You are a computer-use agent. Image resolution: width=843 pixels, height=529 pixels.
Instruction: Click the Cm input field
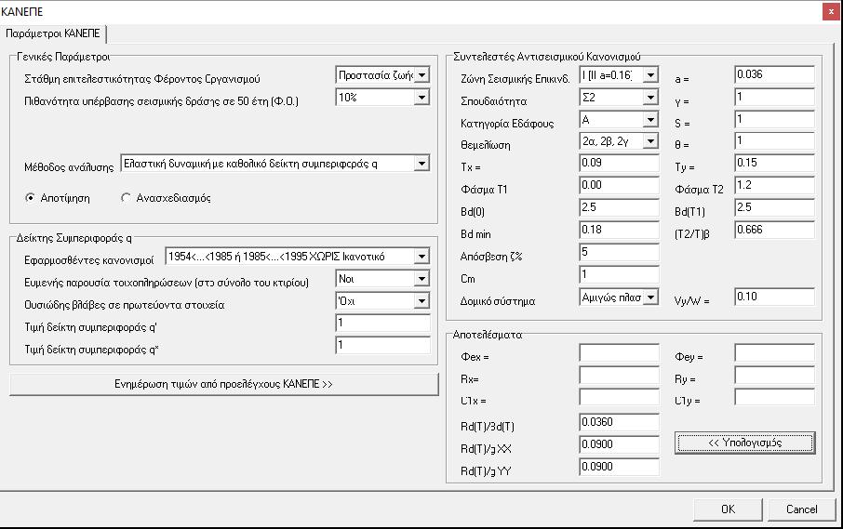point(619,274)
